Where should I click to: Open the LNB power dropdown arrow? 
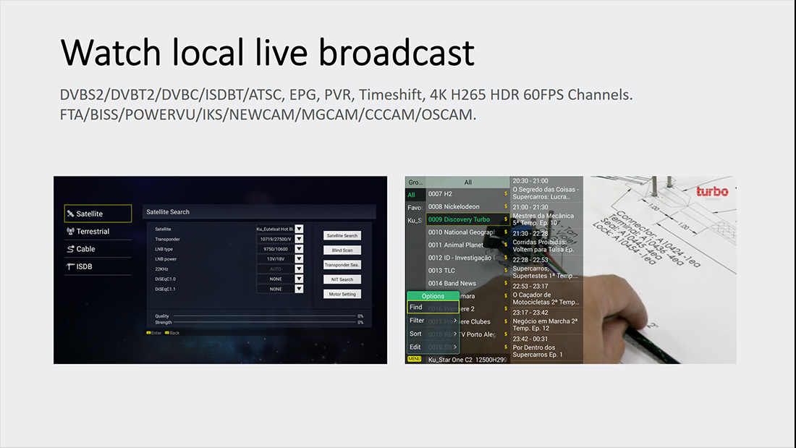coord(299,259)
